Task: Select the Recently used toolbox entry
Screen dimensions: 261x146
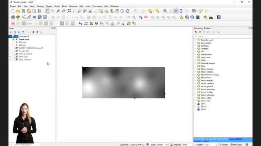Action: [x=207, y=40]
